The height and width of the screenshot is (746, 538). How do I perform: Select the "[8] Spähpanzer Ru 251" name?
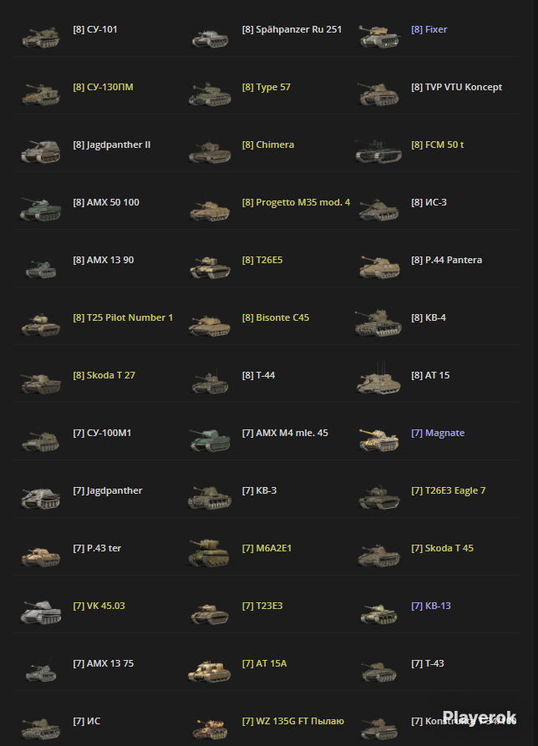pyautogui.click(x=292, y=29)
